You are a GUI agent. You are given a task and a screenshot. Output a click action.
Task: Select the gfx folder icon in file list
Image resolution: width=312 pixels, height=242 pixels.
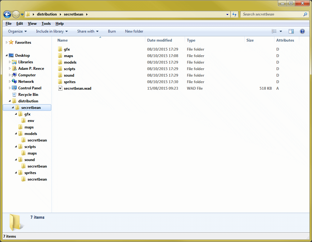tap(60, 49)
